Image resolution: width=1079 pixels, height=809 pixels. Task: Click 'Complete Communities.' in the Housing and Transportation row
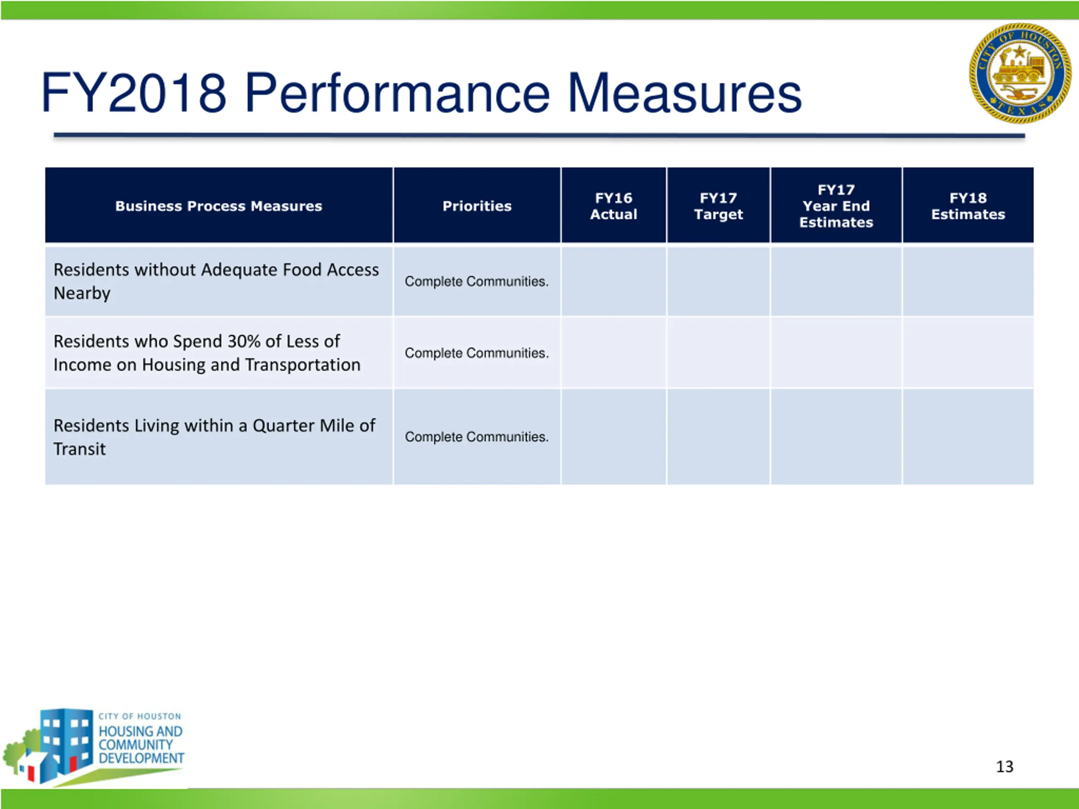[477, 353]
